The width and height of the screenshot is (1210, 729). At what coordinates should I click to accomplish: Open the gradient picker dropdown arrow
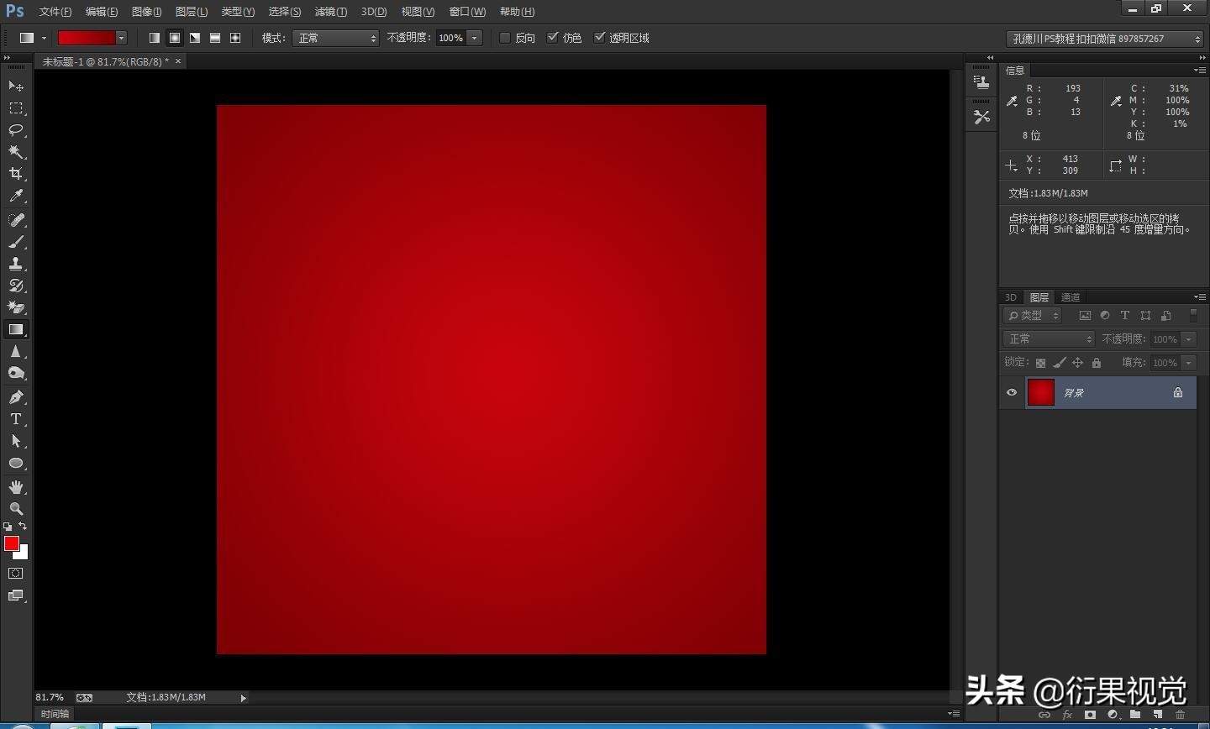click(121, 38)
